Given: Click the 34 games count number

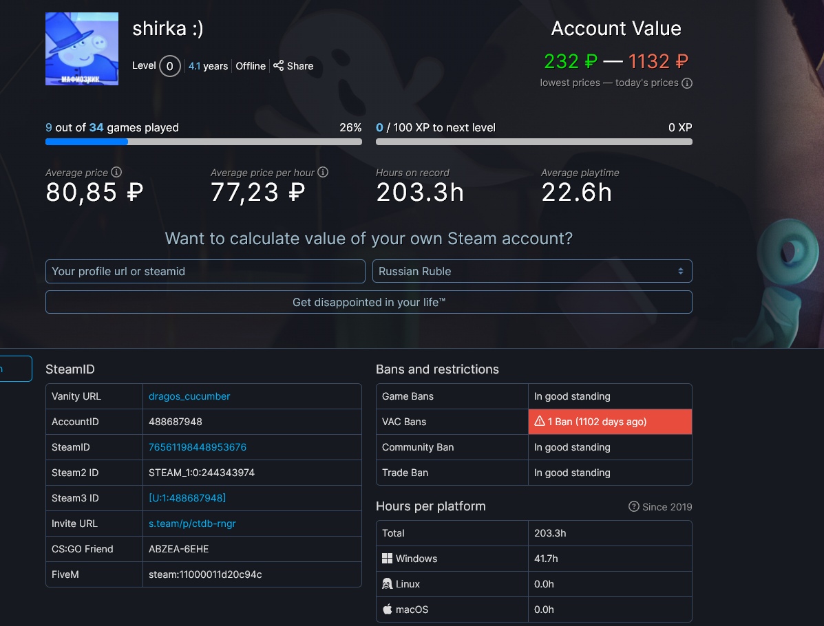Looking at the screenshot, I should [96, 128].
